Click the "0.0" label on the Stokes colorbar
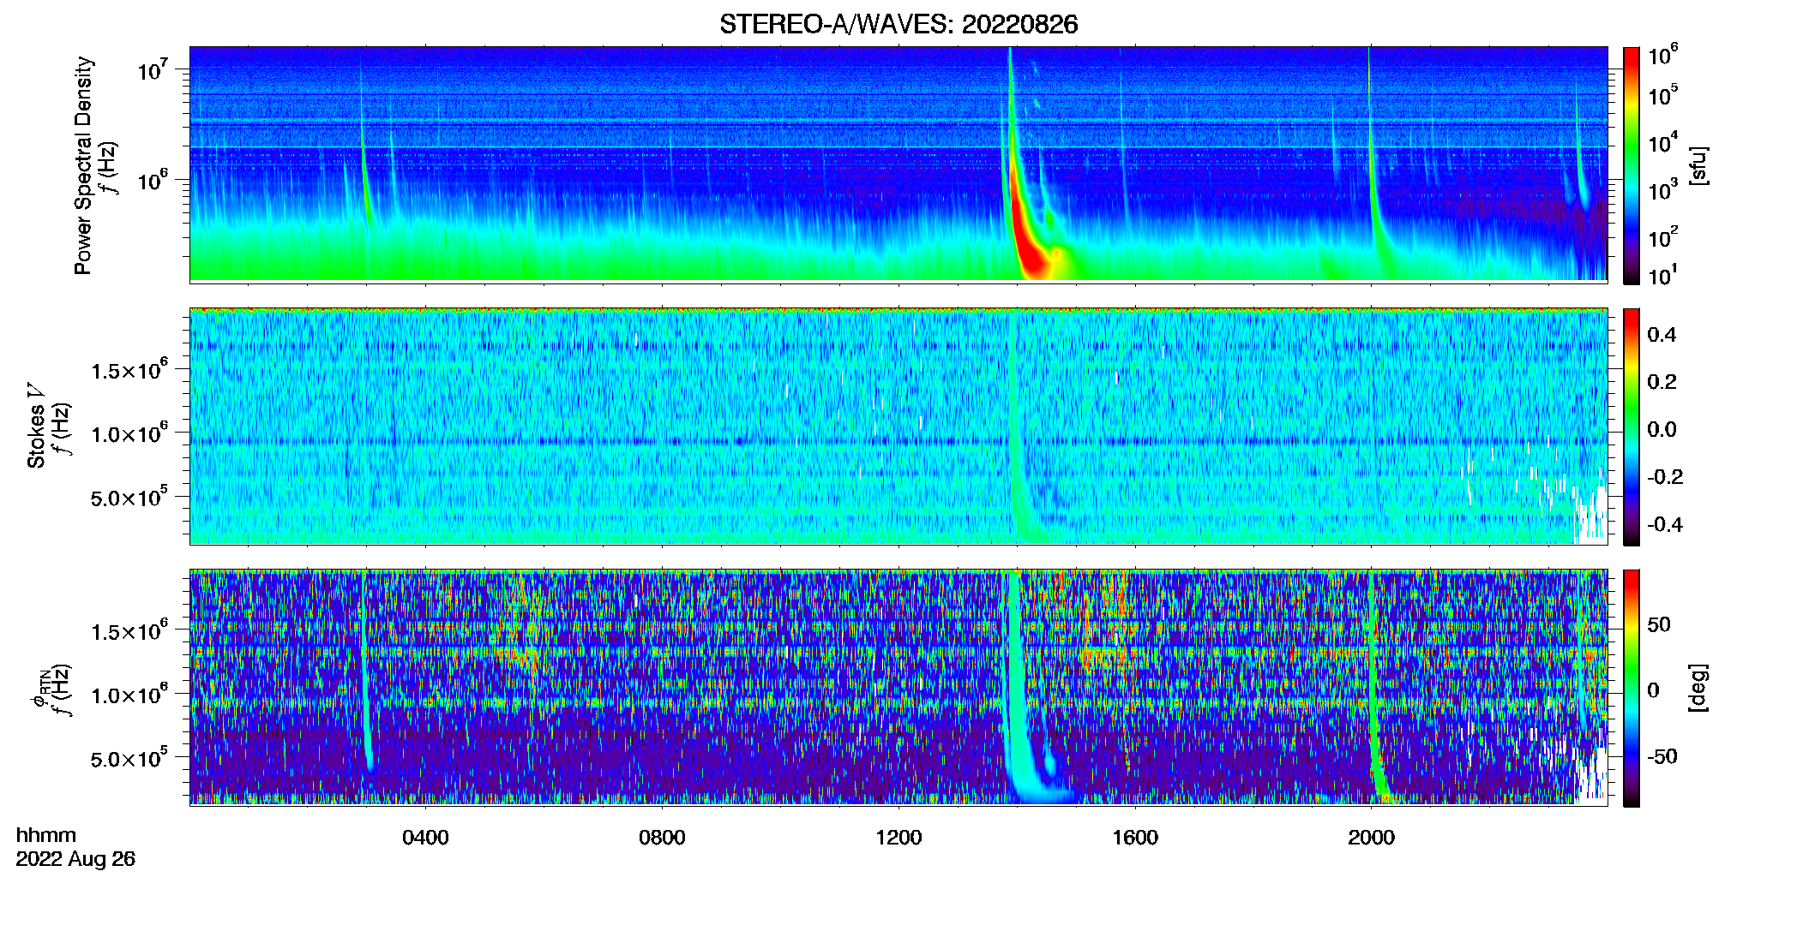This screenshot has height=925, width=1797. 1662,429
